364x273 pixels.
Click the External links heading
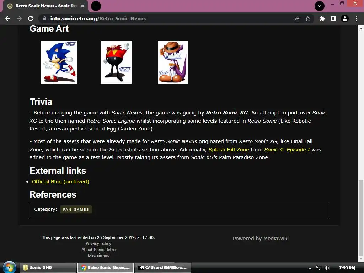58,171
